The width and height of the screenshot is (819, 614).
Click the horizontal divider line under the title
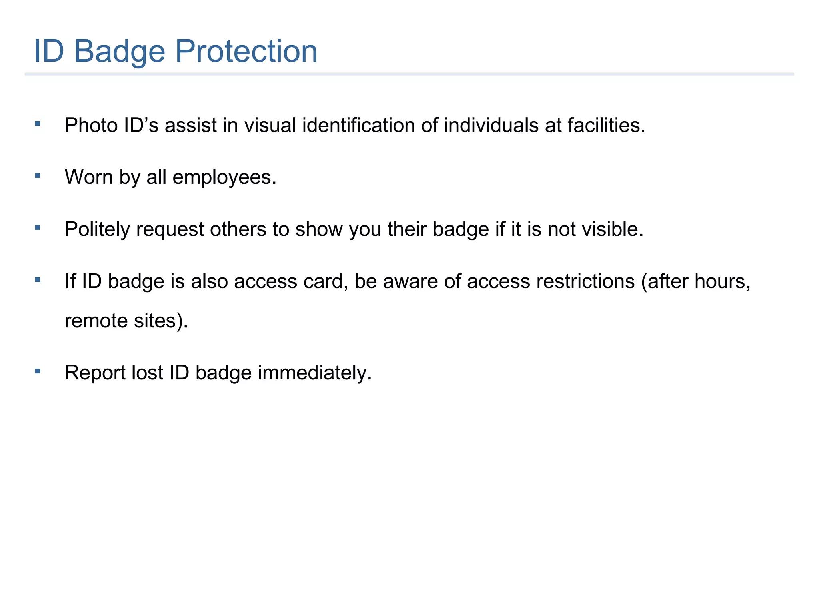(x=409, y=74)
